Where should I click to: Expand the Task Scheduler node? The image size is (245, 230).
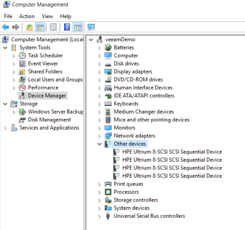pos(14,56)
